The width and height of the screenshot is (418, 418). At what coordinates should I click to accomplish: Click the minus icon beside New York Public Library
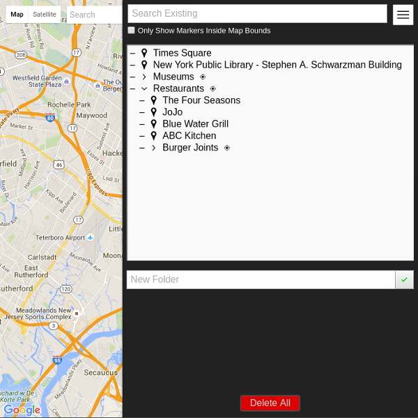point(132,65)
